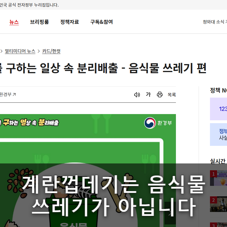The width and height of the screenshot is (227, 227).
Task: Click the 환경부 logo in card image
Action: tap(158, 123)
